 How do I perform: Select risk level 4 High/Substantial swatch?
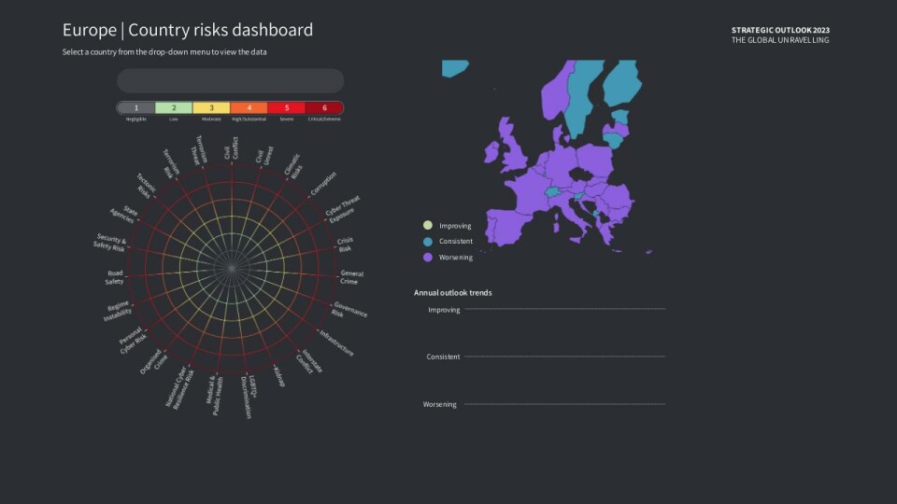249,107
